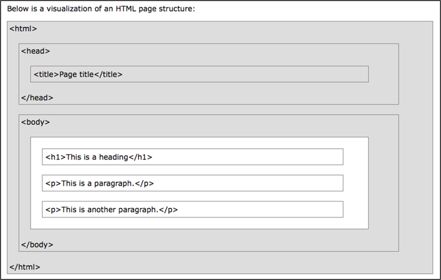Click the closing </html> tag label
Viewport: 441px width, 280px height.
[x=25, y=267]
